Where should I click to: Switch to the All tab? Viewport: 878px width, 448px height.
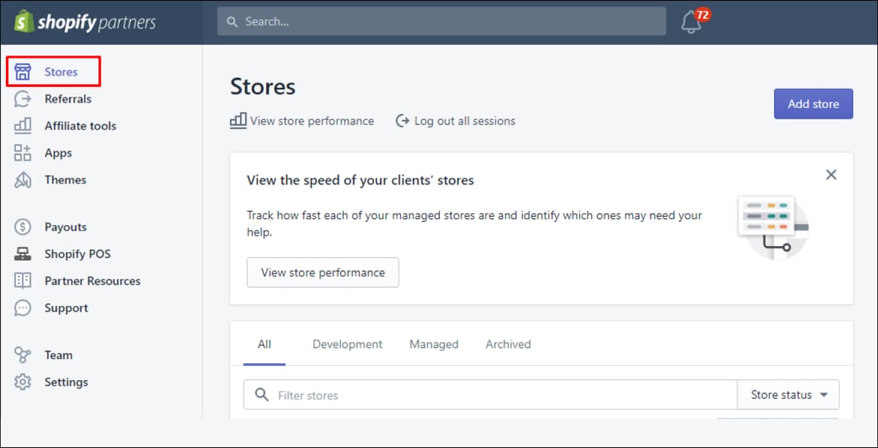click(265, 344)
